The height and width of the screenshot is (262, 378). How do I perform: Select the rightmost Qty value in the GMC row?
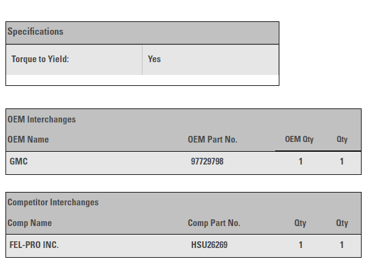(x=342, y=162)
